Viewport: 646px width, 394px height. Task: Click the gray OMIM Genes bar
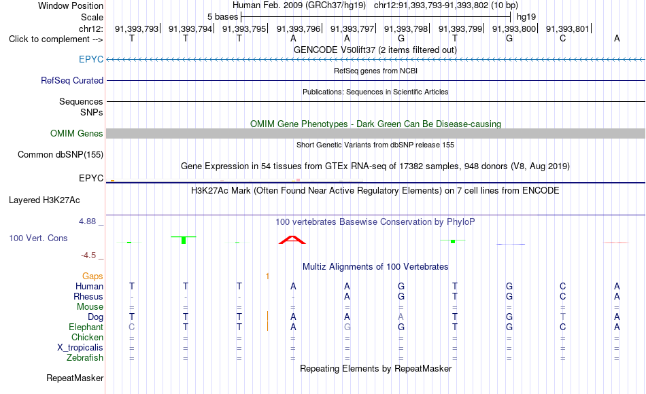375,133
